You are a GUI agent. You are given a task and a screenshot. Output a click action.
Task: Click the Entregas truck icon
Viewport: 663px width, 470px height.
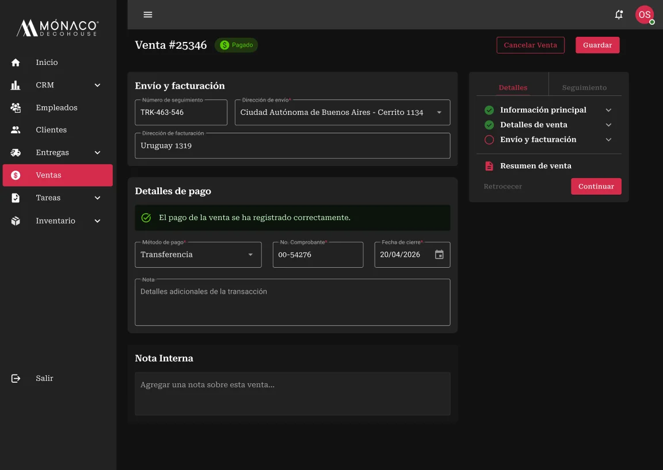pyautogui.click(x=16, y=152)
